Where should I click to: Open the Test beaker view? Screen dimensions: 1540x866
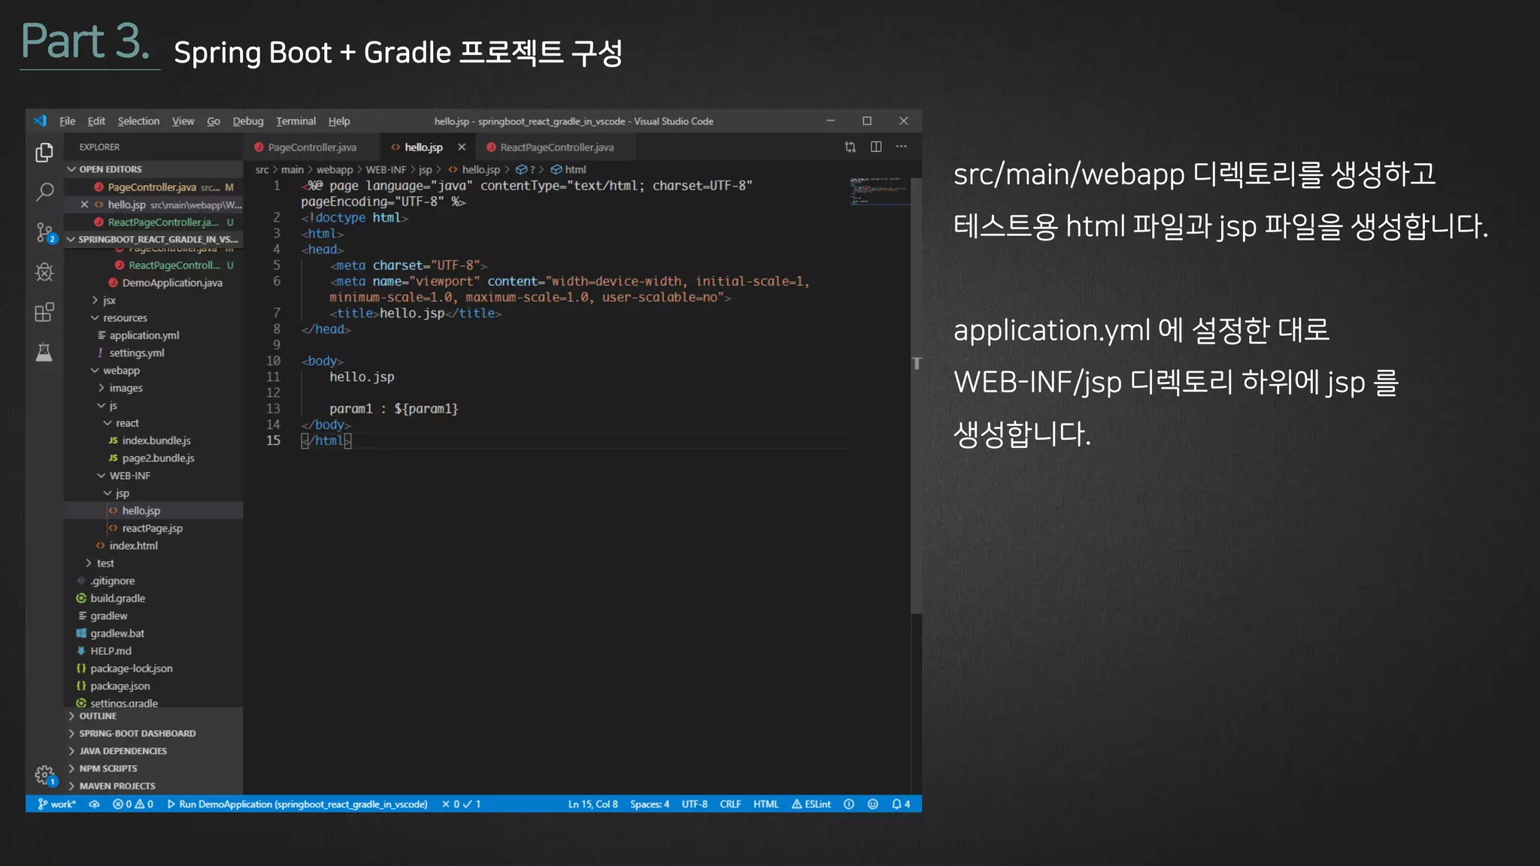point(44,352)
